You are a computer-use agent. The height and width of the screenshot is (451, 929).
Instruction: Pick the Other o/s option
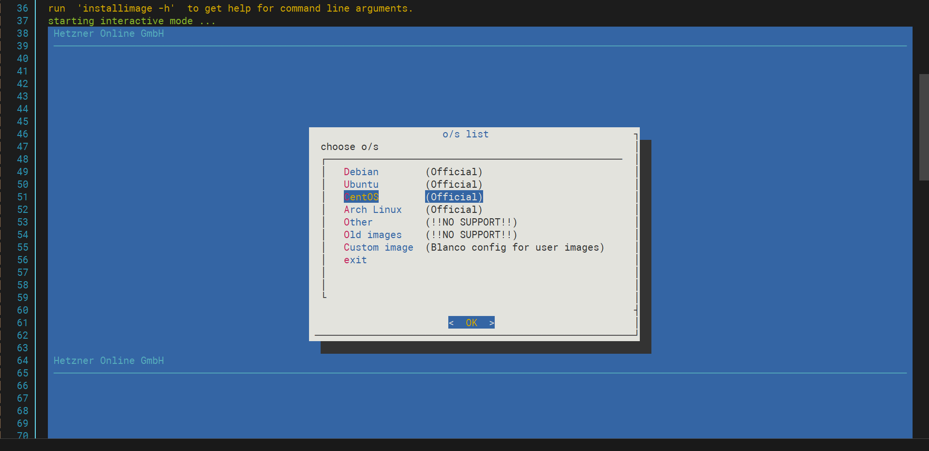(x=358, y=222)
